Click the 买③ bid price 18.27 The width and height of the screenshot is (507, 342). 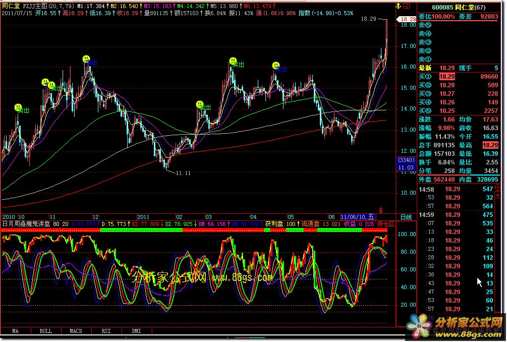point(447,94)
